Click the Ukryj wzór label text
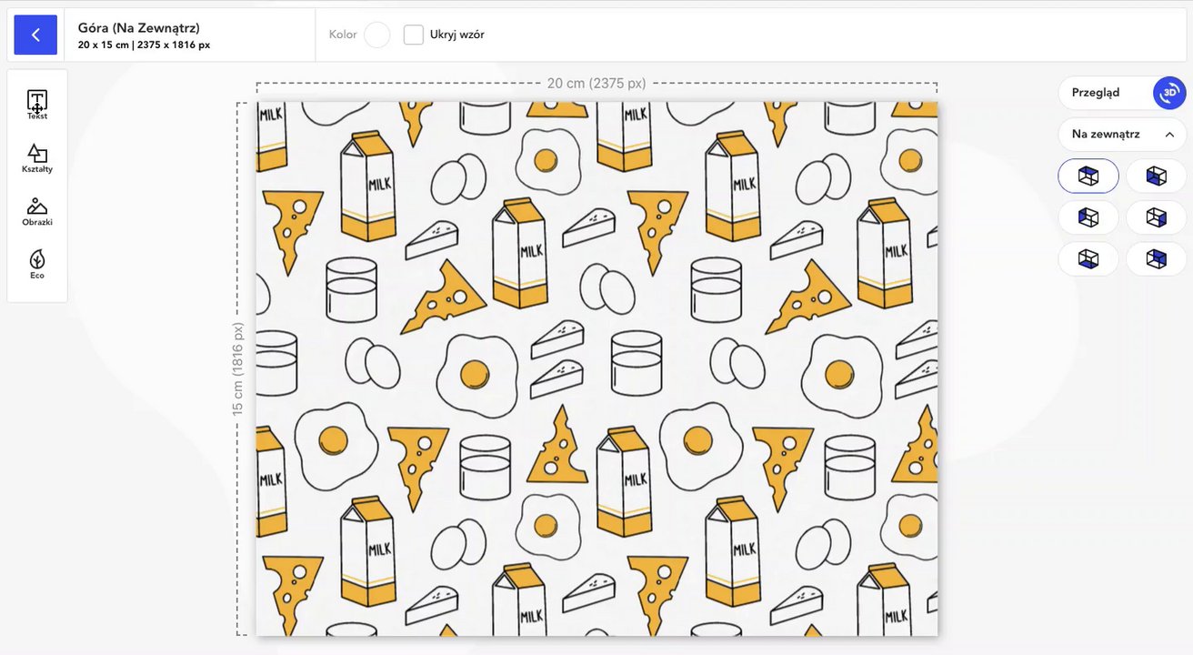 pos(457,35)
